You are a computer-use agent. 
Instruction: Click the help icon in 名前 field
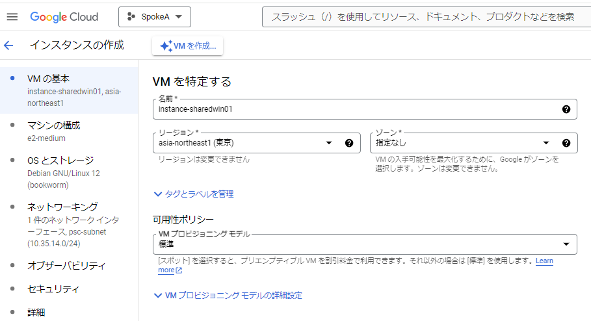[566, 109]
